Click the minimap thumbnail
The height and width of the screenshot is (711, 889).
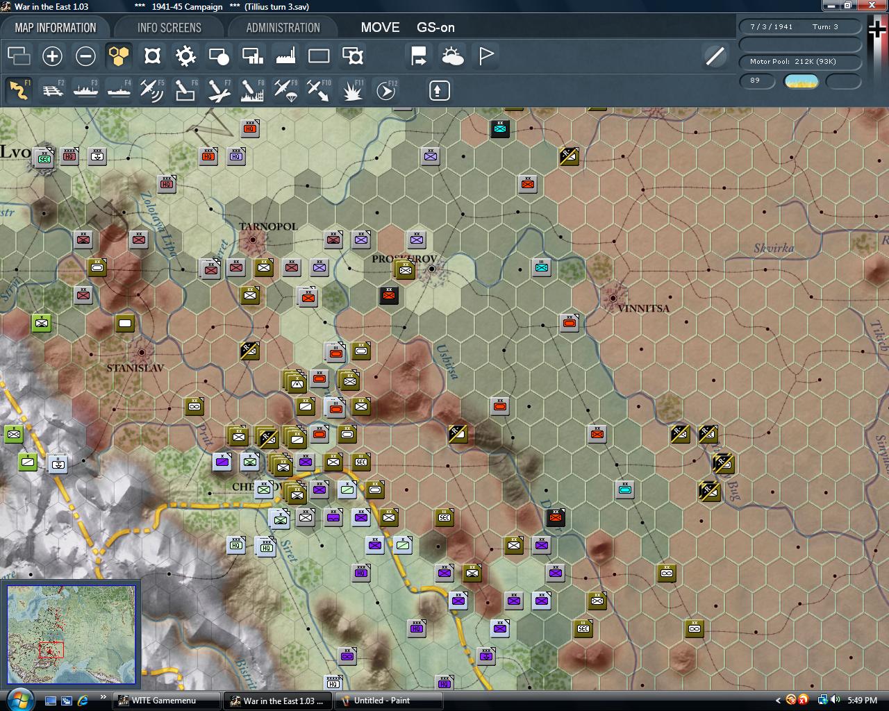tap(71, 635)
